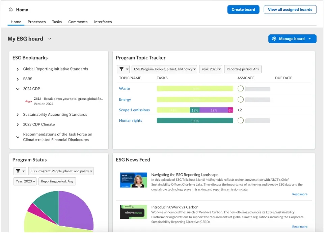Open the Waste topic link
This screenshot has width=325, height=233.
[124, 88]
